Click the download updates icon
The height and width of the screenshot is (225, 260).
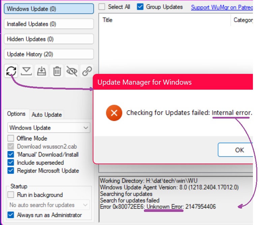coord(26,71)
